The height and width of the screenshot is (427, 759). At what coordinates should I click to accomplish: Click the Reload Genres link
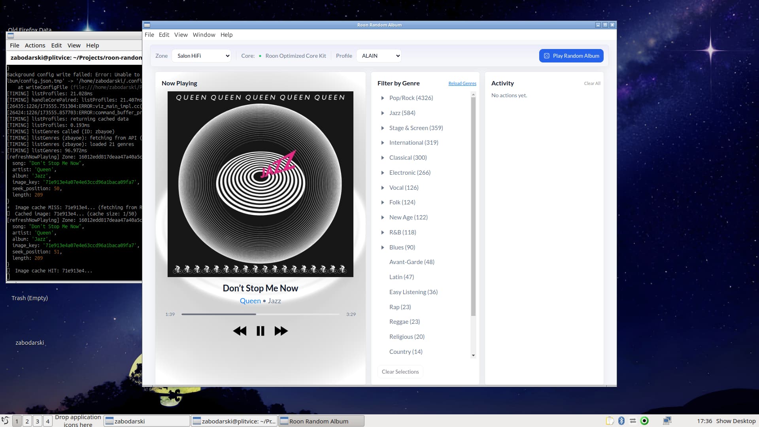(463, 83)
